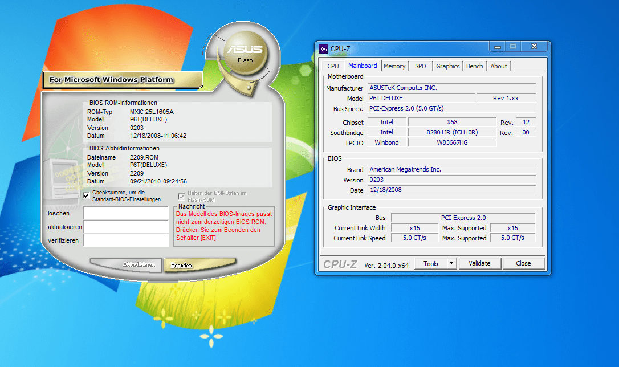Toggle the Checksumme Standard-BIOS-Einstellungen checkbox
This screenshot has width=619, height=367.
87,195
